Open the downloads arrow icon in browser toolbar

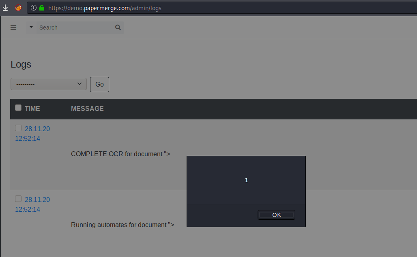(x=5, y=8)
